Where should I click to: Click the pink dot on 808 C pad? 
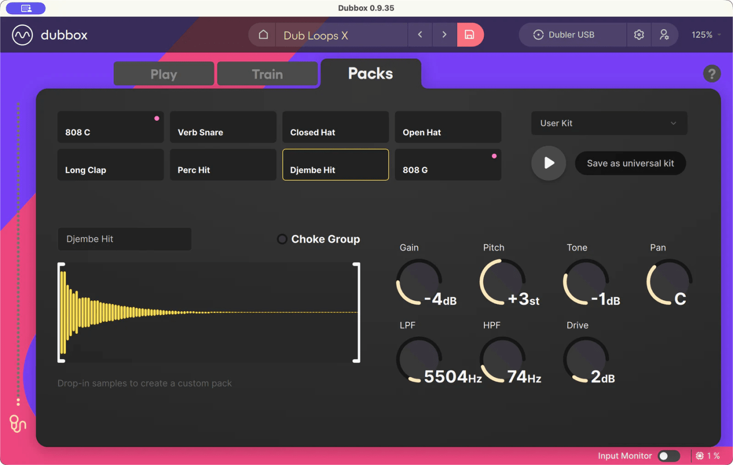[157, 118]
